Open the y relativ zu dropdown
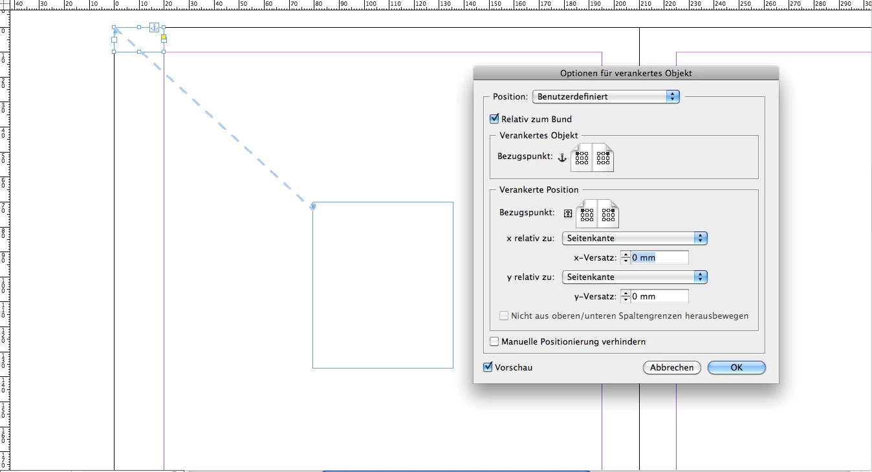872x472 pixels. point(635,277)
